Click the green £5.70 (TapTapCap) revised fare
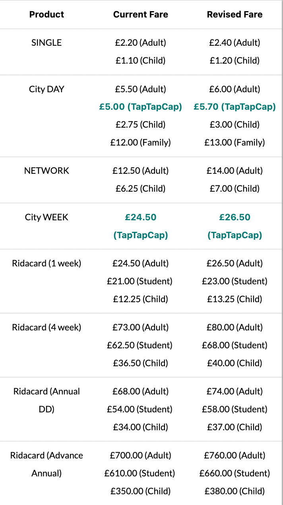This screenshot has height=505, width=283. (235, 107)
